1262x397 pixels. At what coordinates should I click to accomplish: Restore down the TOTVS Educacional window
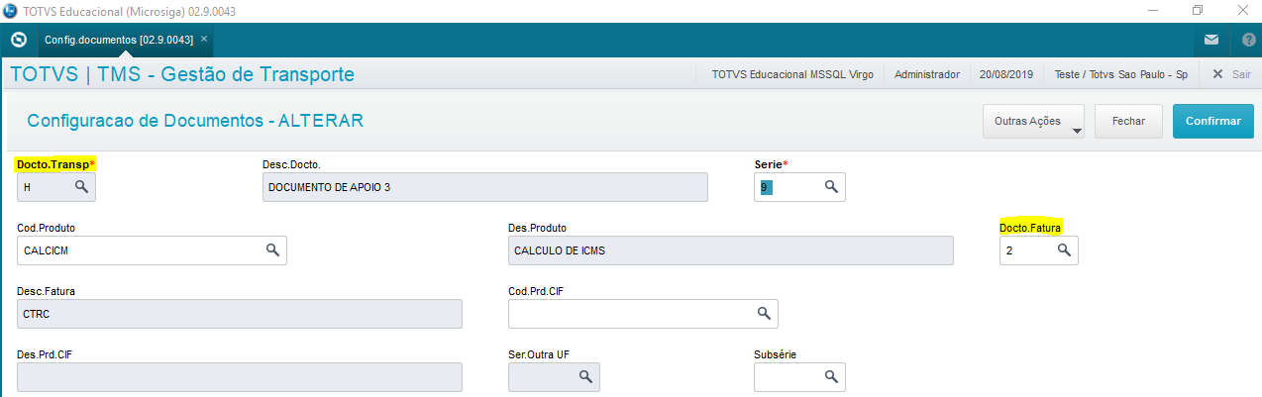pos(1198,10)
